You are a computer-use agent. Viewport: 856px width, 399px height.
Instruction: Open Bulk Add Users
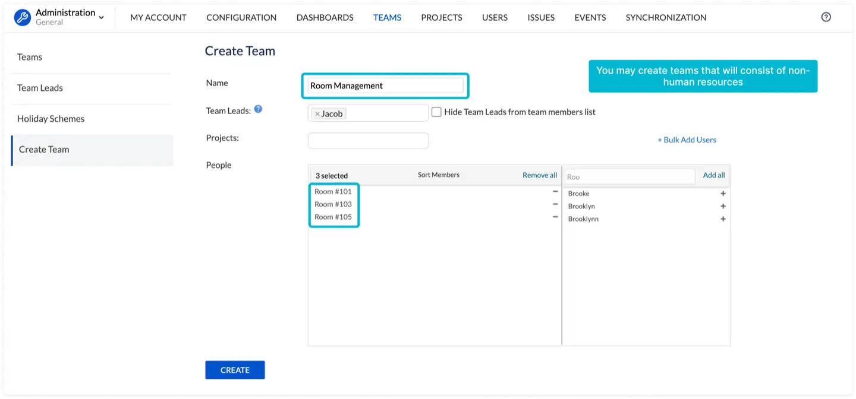coord(687,140)
